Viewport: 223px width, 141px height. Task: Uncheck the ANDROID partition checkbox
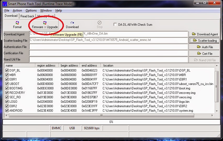click(x=7, y=111)
